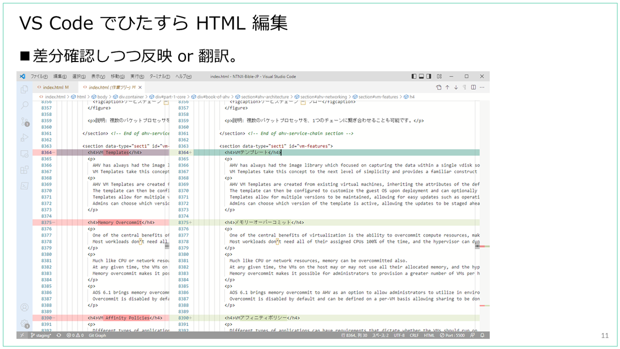
Task: Click the CRLF end-of-line selector
Action: [x=414, y=336]
